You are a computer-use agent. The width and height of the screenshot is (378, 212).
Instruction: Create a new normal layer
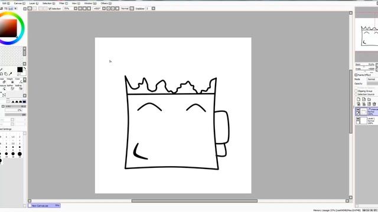(x=359, y=99)
